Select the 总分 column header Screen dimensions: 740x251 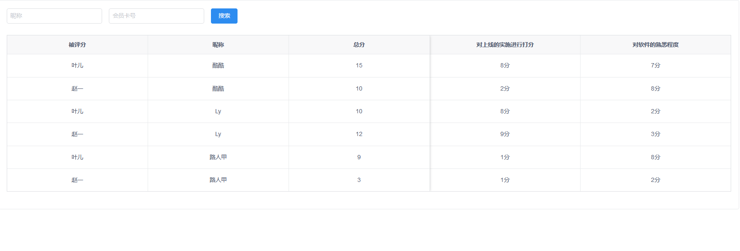click(359, 45)
